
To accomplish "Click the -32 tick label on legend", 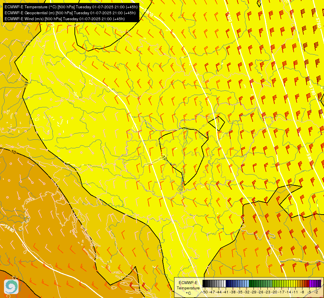I will click(247, 292).
